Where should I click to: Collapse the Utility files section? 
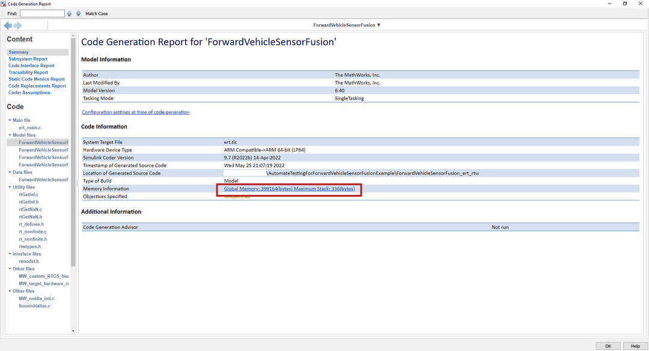[10, 187]
